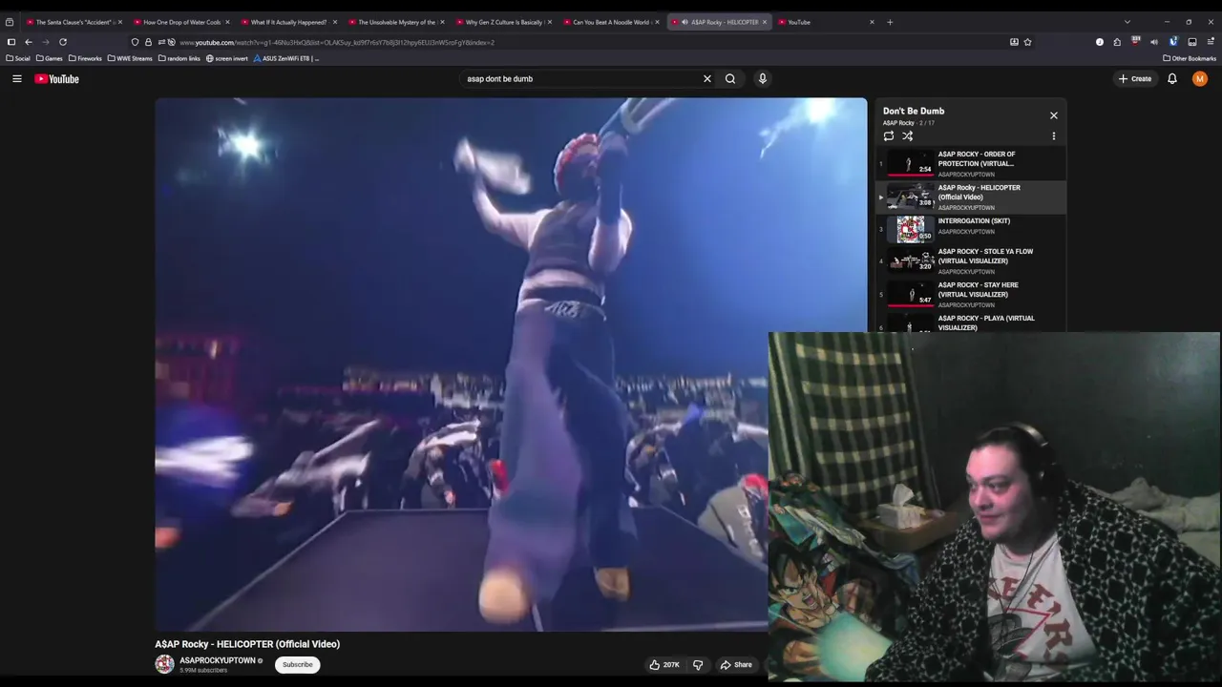This screenshot has width=1222, height=687.
Task: Switch to Why Gen Z Culture tab
Action: click(x=503, y=22)
